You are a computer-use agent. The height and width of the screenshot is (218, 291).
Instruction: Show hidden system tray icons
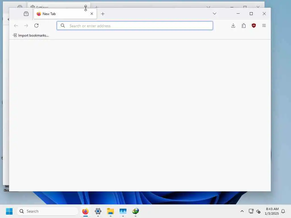coord(242,211)
